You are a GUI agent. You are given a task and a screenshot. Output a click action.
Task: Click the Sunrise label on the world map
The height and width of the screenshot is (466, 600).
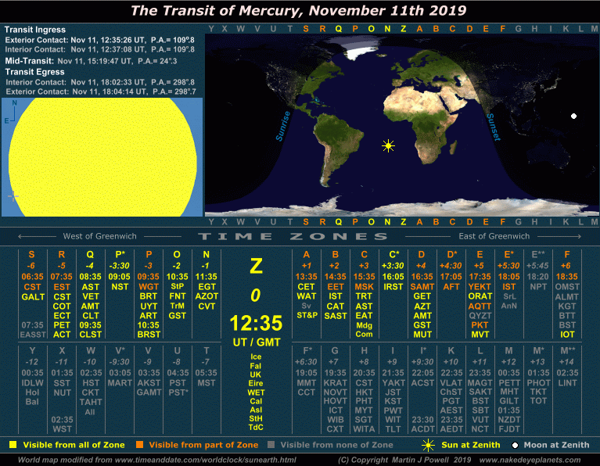(283, 127)
